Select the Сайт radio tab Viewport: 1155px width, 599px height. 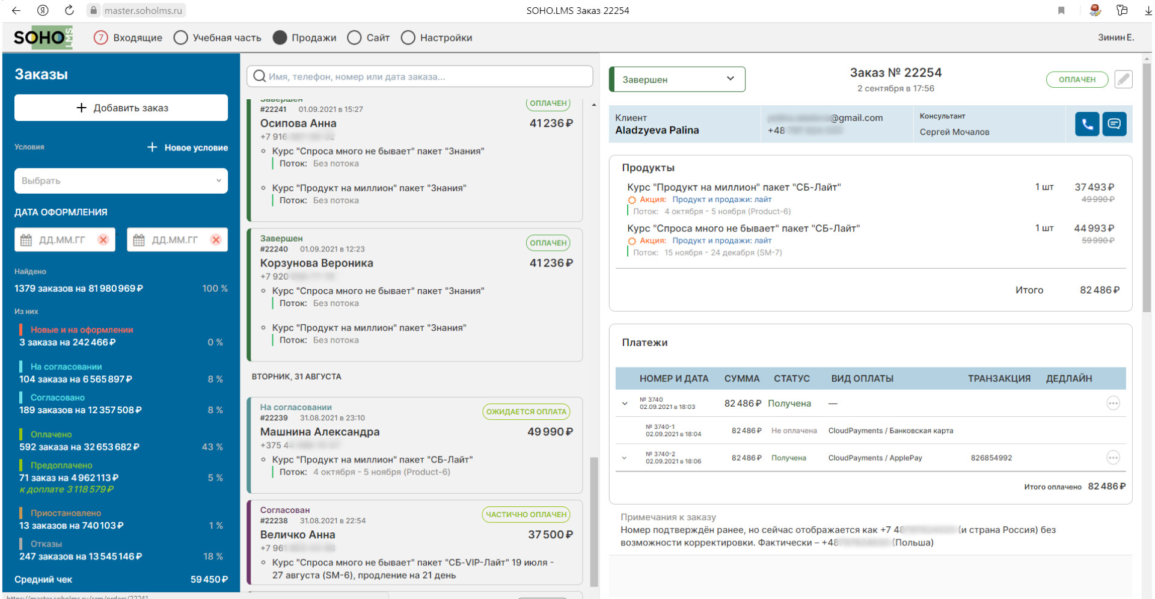pyautogui.click(x=355, y=38)
